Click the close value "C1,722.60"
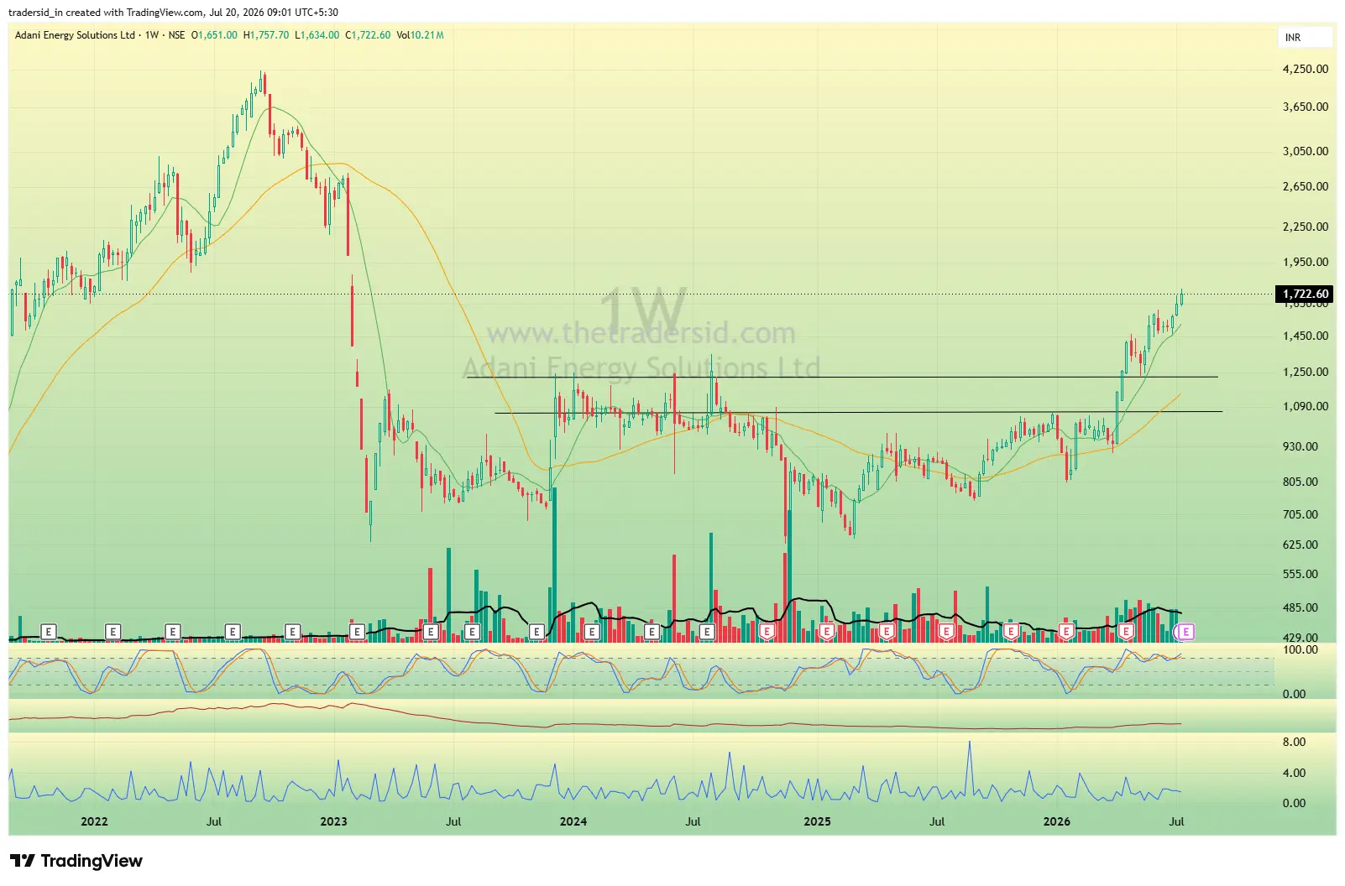 [368, 35]
